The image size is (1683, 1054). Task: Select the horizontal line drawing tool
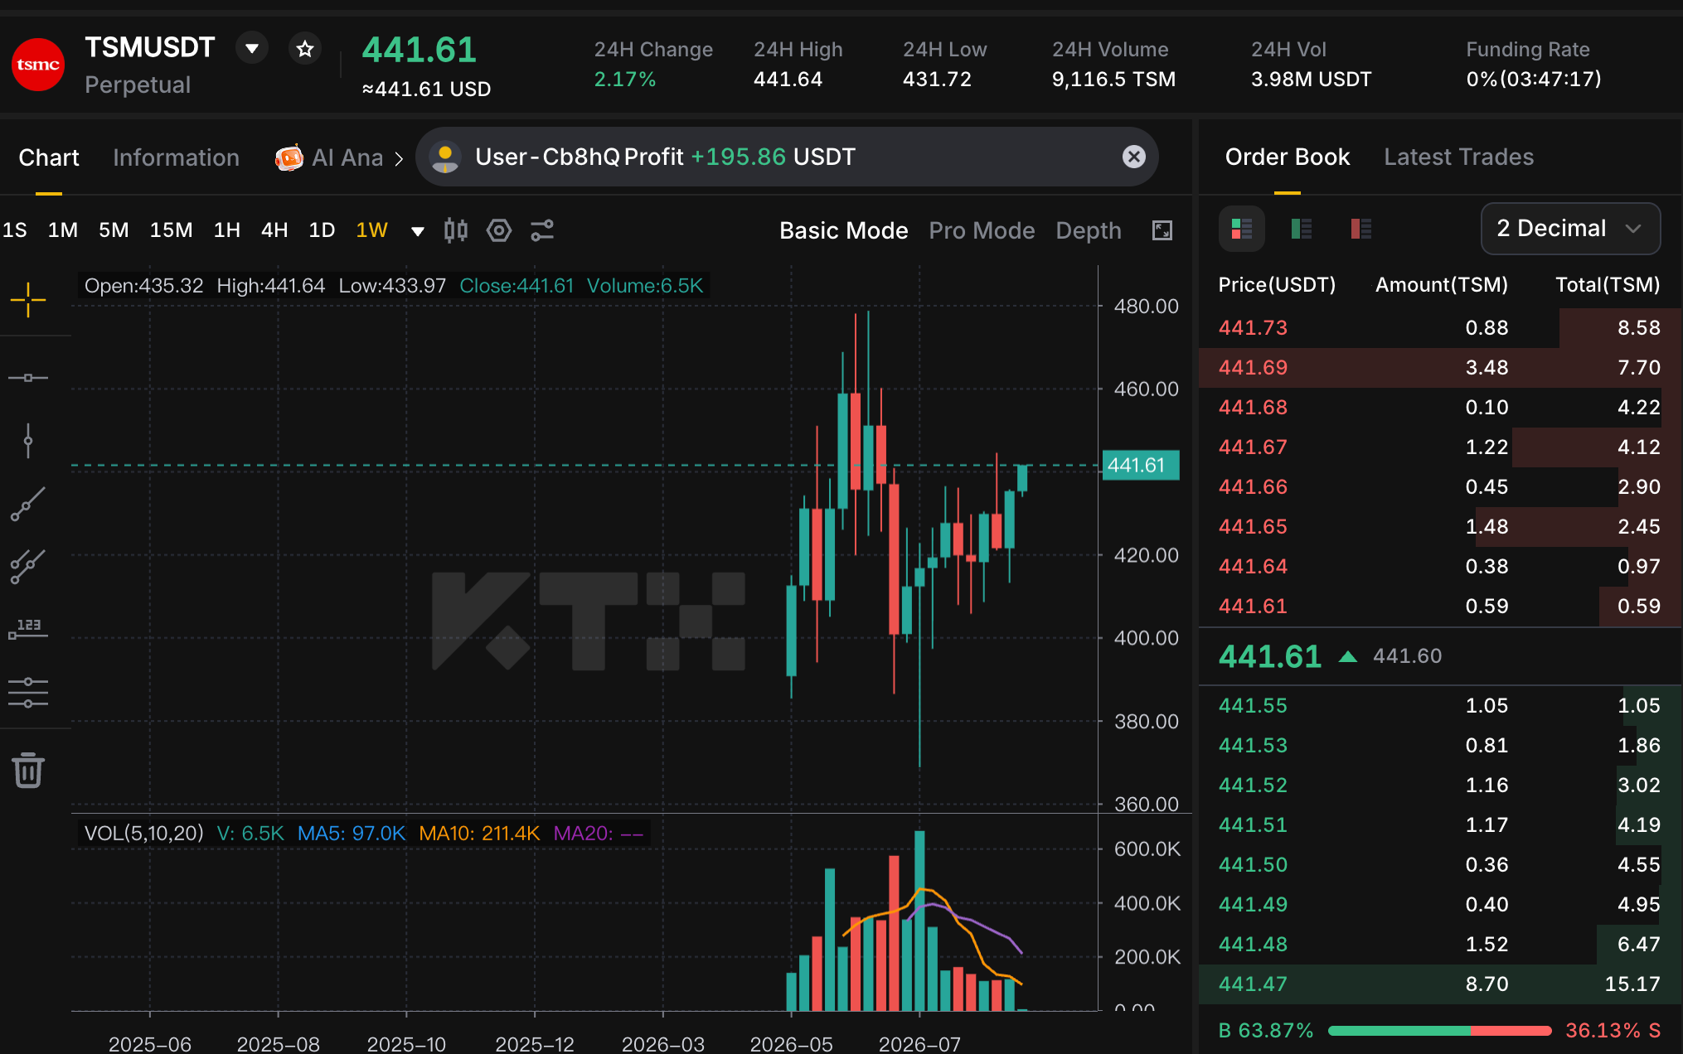[x=28, y=378]
